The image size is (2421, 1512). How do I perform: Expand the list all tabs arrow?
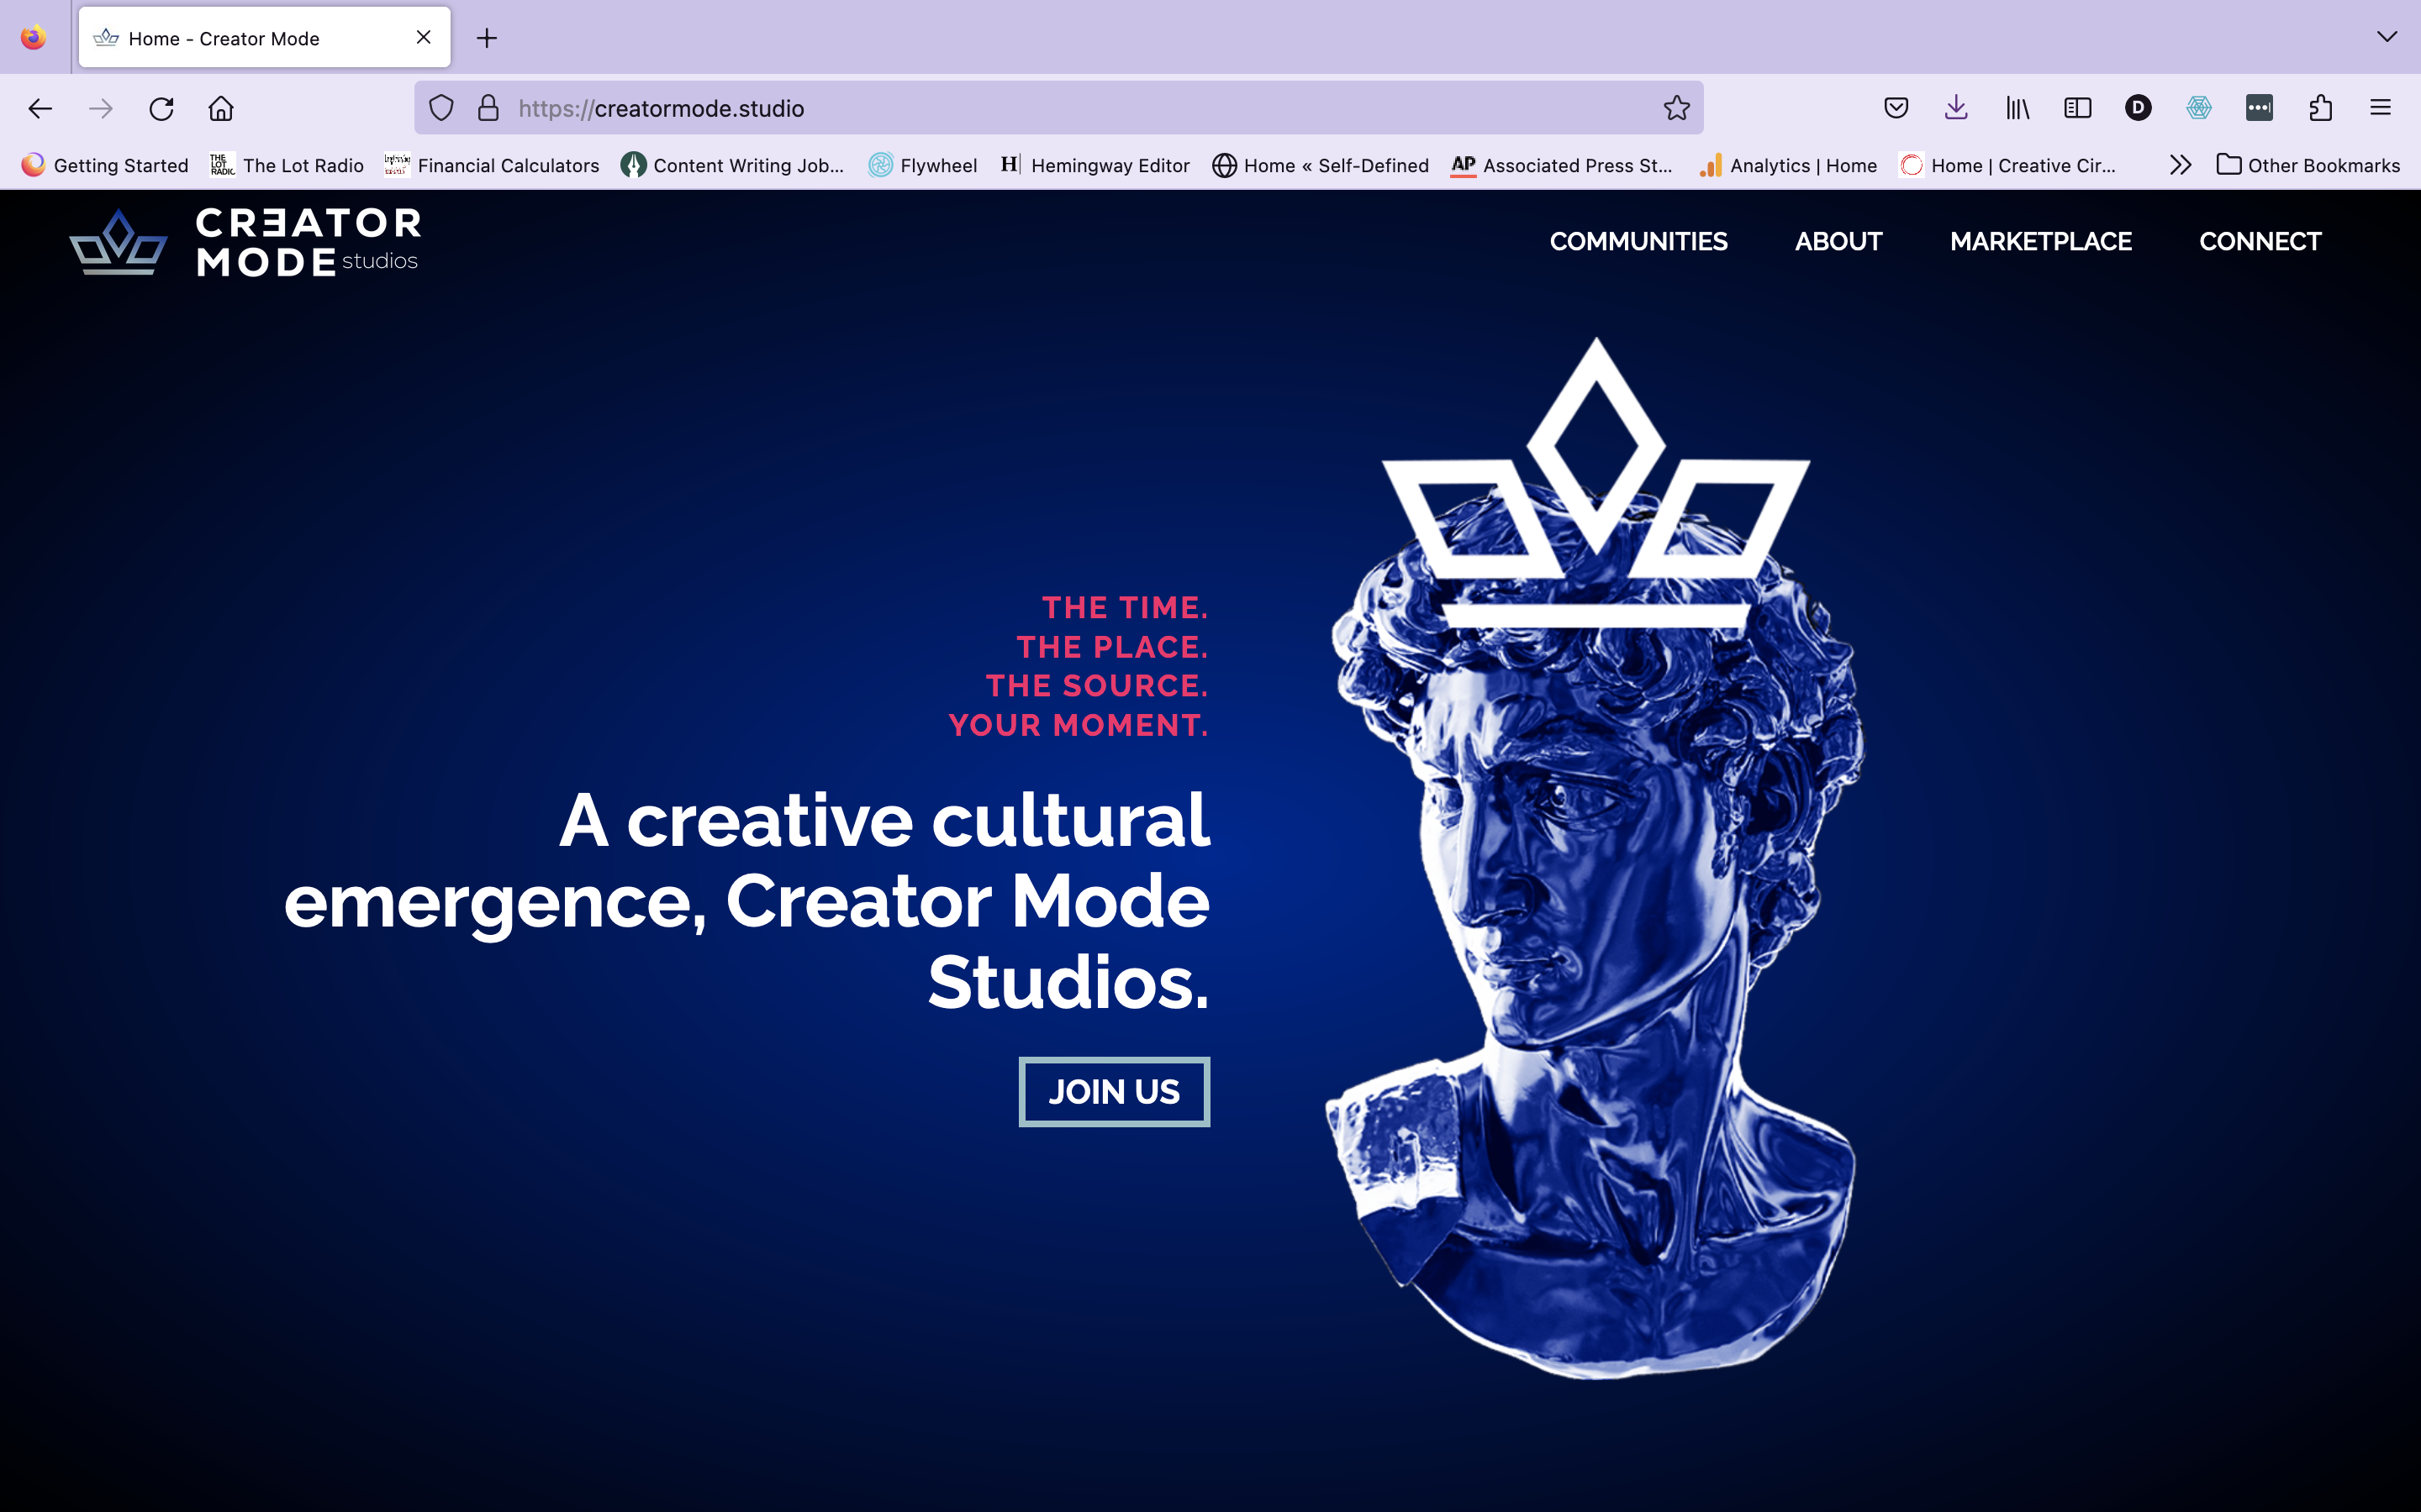pos(2387,37)
